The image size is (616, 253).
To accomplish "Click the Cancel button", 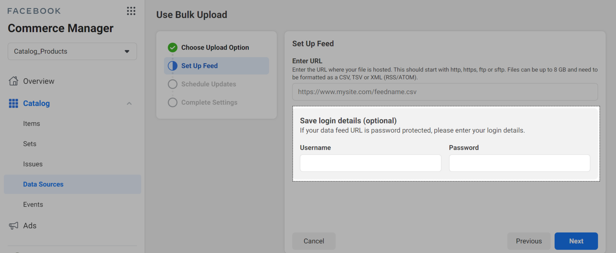I will [314, 241].
